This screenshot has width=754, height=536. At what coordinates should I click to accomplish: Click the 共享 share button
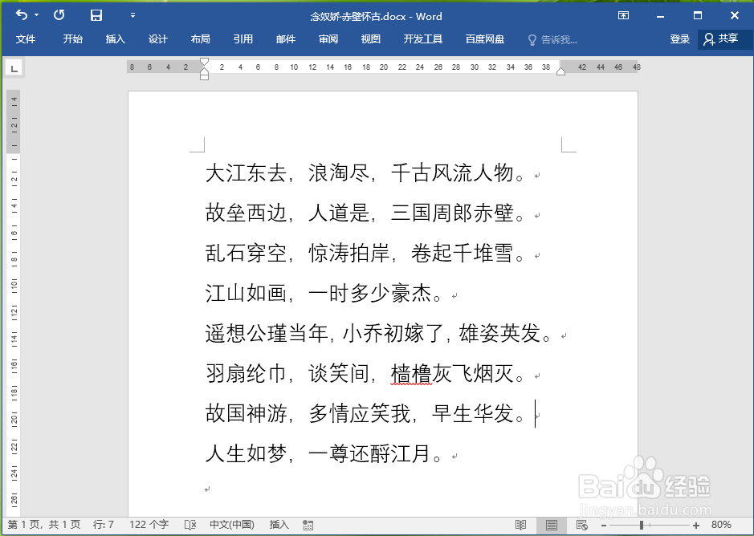pyautogui.click(x=725, y=39)
